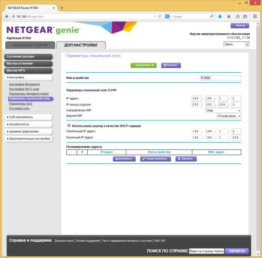Toggle use router as DHCP server checkbox
The image size is (262, 258).
(x=69, y=125)
